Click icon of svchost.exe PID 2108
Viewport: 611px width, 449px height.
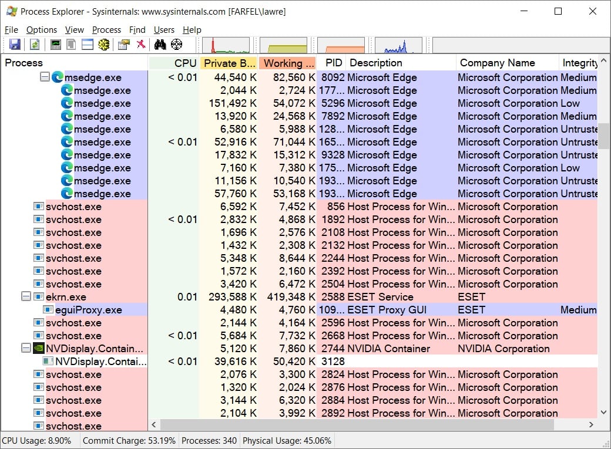39,232
